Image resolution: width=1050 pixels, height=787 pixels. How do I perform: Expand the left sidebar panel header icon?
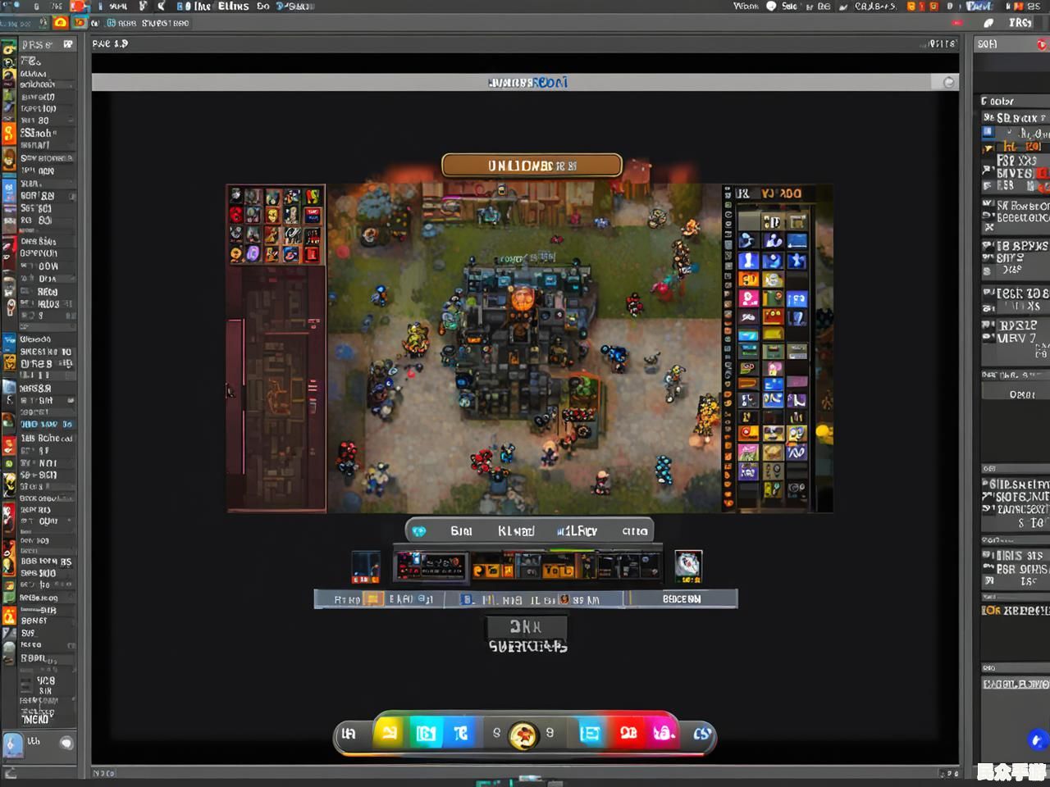[68, 44]
